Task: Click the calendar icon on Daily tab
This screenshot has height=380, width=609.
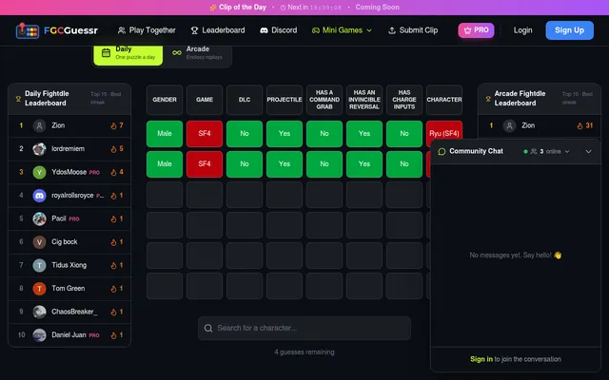Action: tap(106, 53)
